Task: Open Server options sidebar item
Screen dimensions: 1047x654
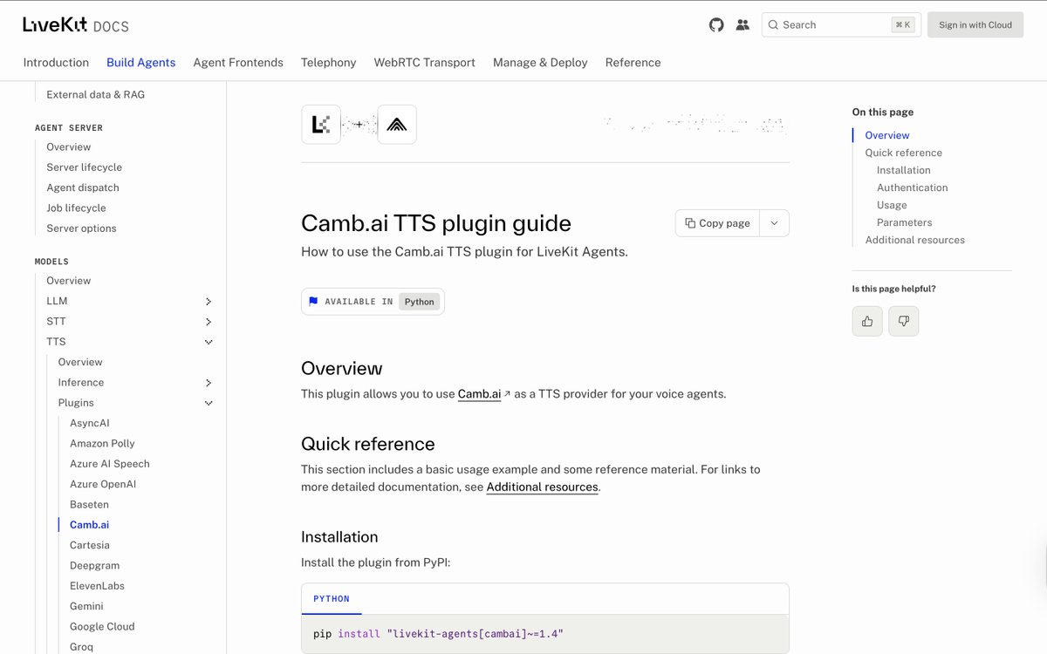Action: 81,228
